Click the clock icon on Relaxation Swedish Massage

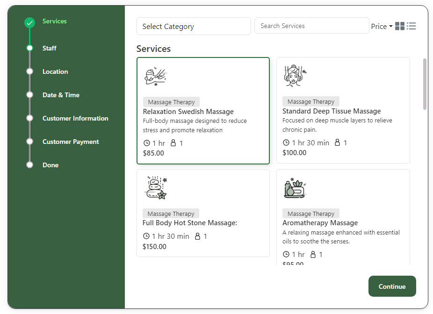(x=147, y=143)
